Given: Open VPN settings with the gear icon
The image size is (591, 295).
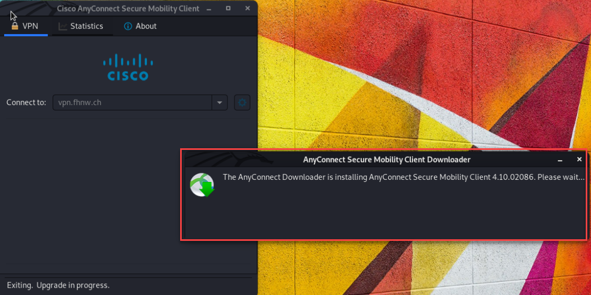Looking at the screenshot, I should click(x=242, y=103).
